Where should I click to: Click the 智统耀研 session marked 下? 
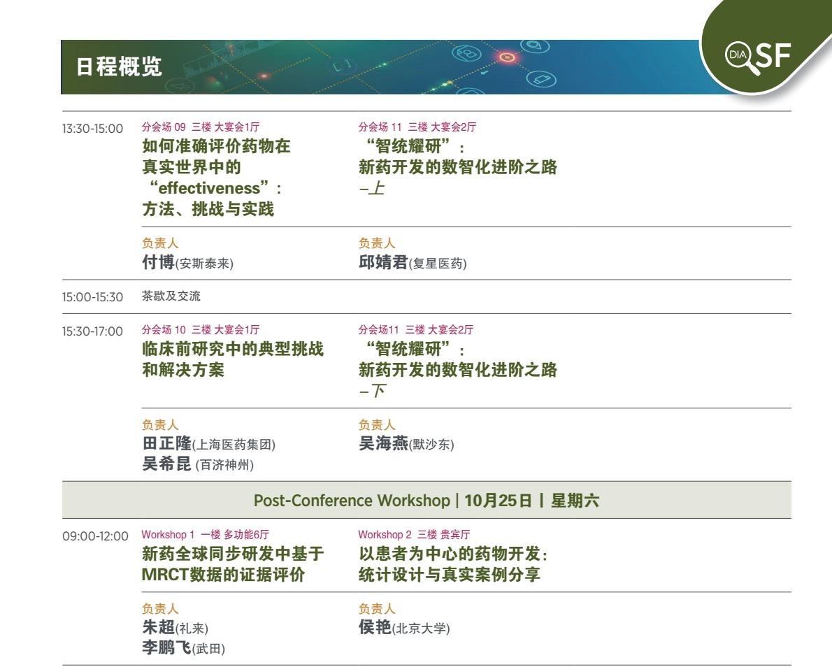click(457, 370)
